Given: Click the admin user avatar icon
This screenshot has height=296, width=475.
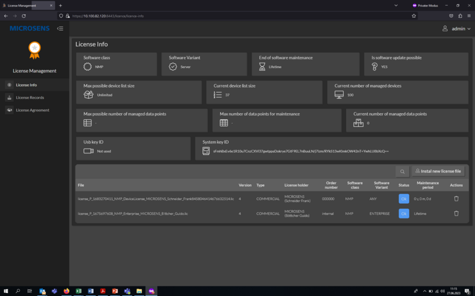Looking at the screenshot, I should (445, 28).
